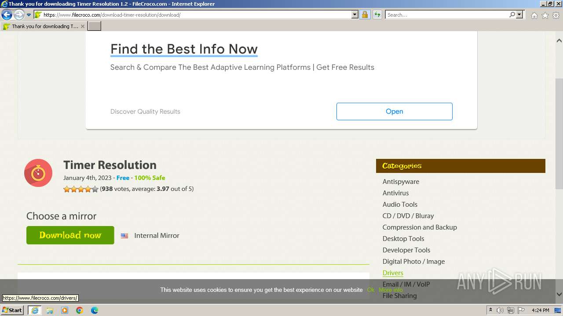Click the browser Search box
Screen dimensions: 563x316
pyautogui.click(x=446, y=14)
